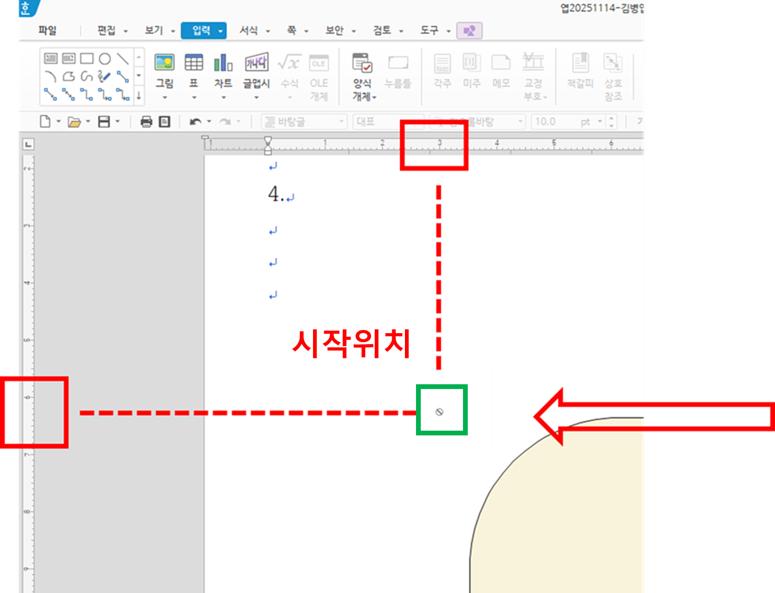The image size is (775, 593).
Task: Expand the 글맵시 dropdown arrow
Action: [257, 98]
